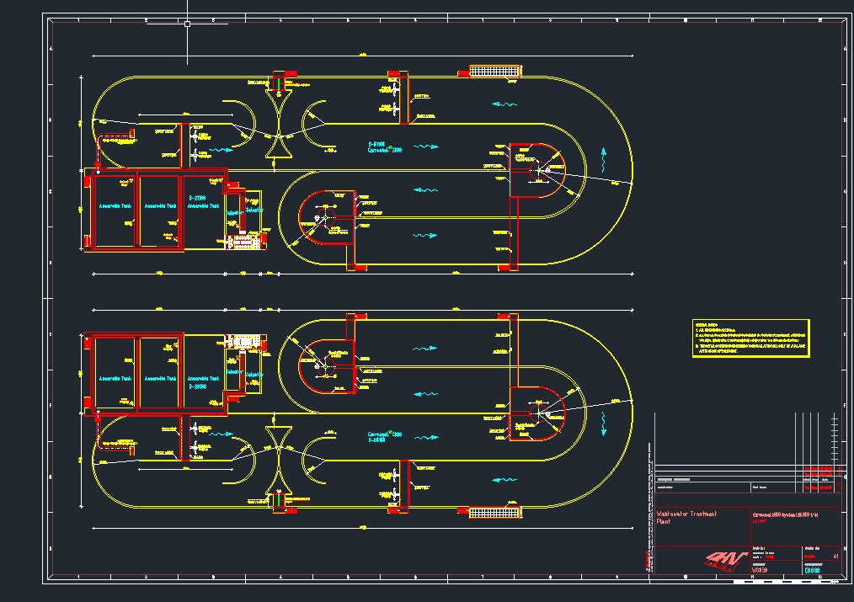Screen dimensions: 854x602
Task: Click the 'A1' sheet size text
Action: click(x=836, y=557)
